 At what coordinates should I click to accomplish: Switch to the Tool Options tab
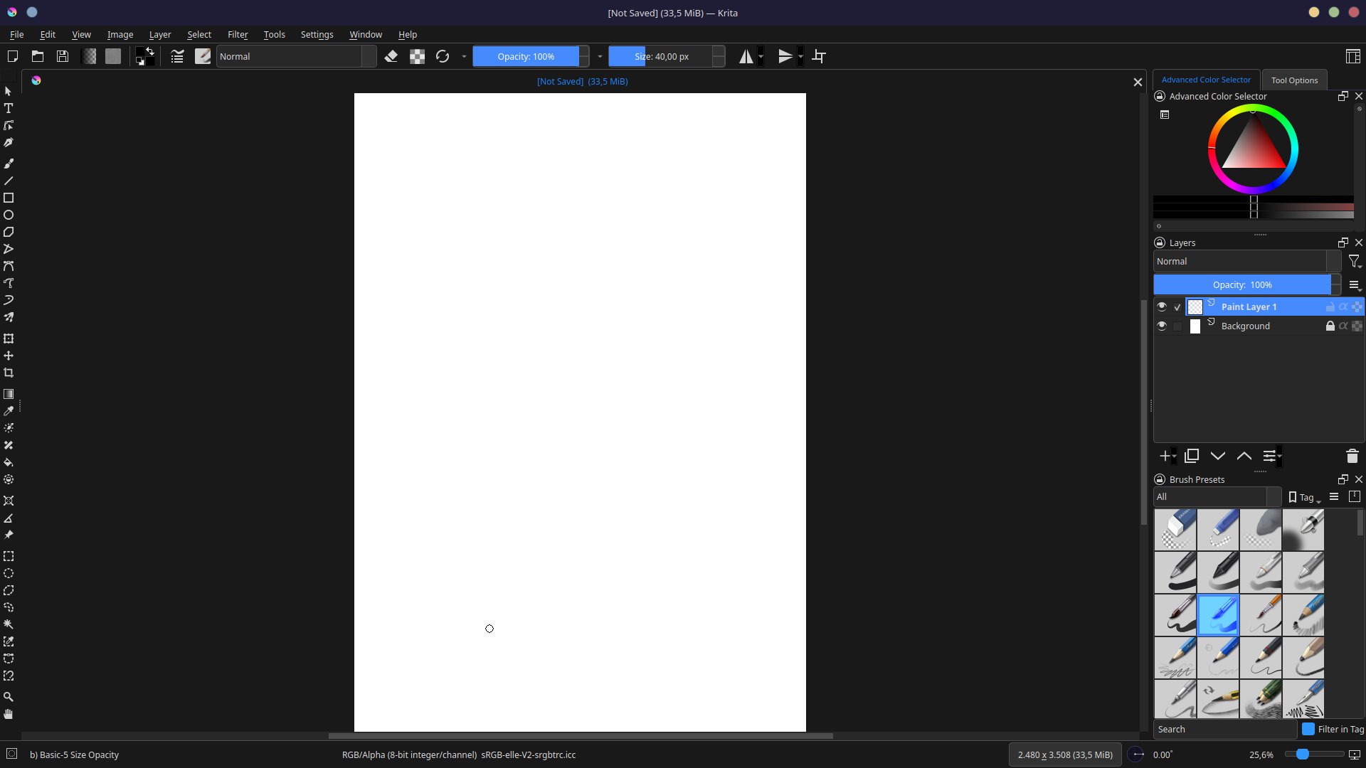pyautogui.click(x=1294, y=80)
